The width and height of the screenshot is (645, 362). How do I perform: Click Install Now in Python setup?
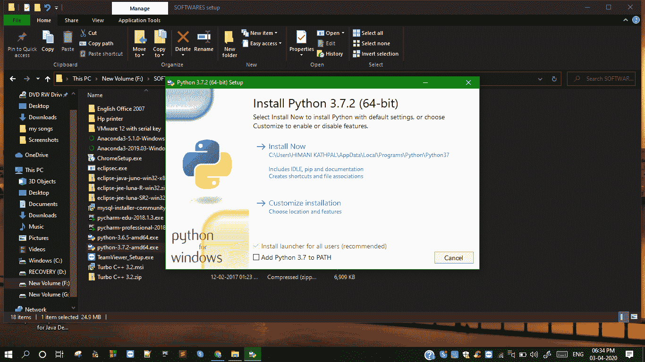pos(287,147)
